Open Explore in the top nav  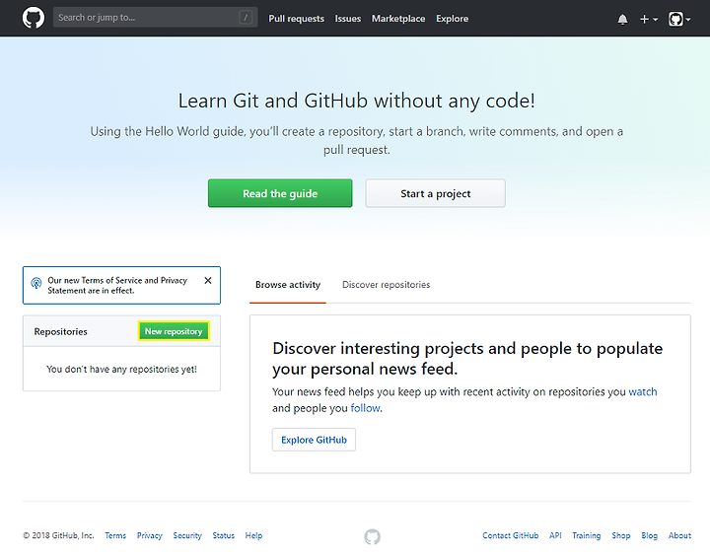pos(453,19)
